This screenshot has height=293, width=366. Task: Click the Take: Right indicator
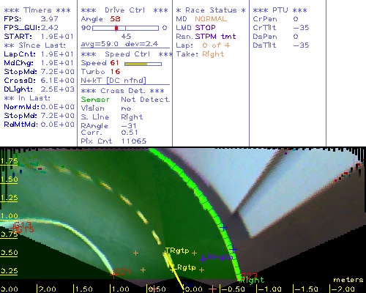[200, 54]
